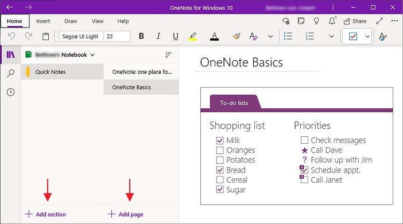The height and width of the screenshot is (224, 403).
Task: Click the question tag beside Follow up with Jim
Action: 305,160
